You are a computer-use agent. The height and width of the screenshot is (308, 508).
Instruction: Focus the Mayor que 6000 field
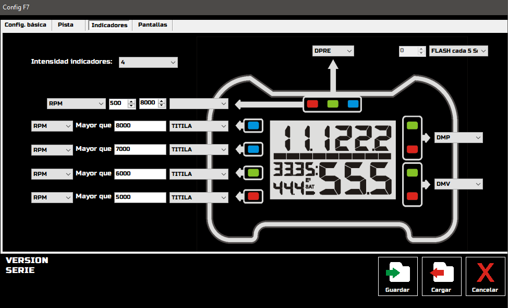(140, 174)
